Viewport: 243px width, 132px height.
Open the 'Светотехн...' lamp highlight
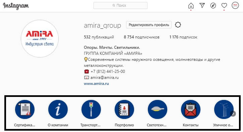click(157, 109)
